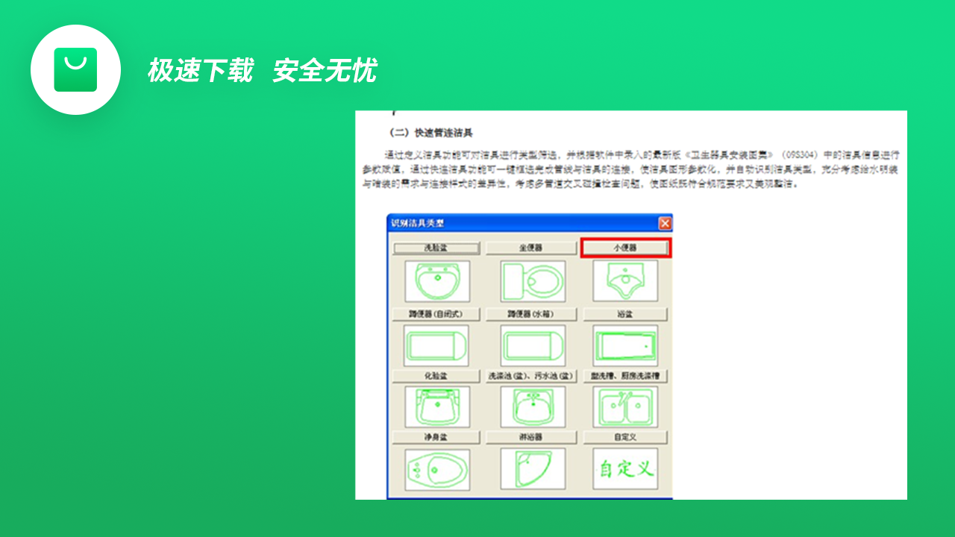Click the 洗脸盆 category button

[437, 247]
